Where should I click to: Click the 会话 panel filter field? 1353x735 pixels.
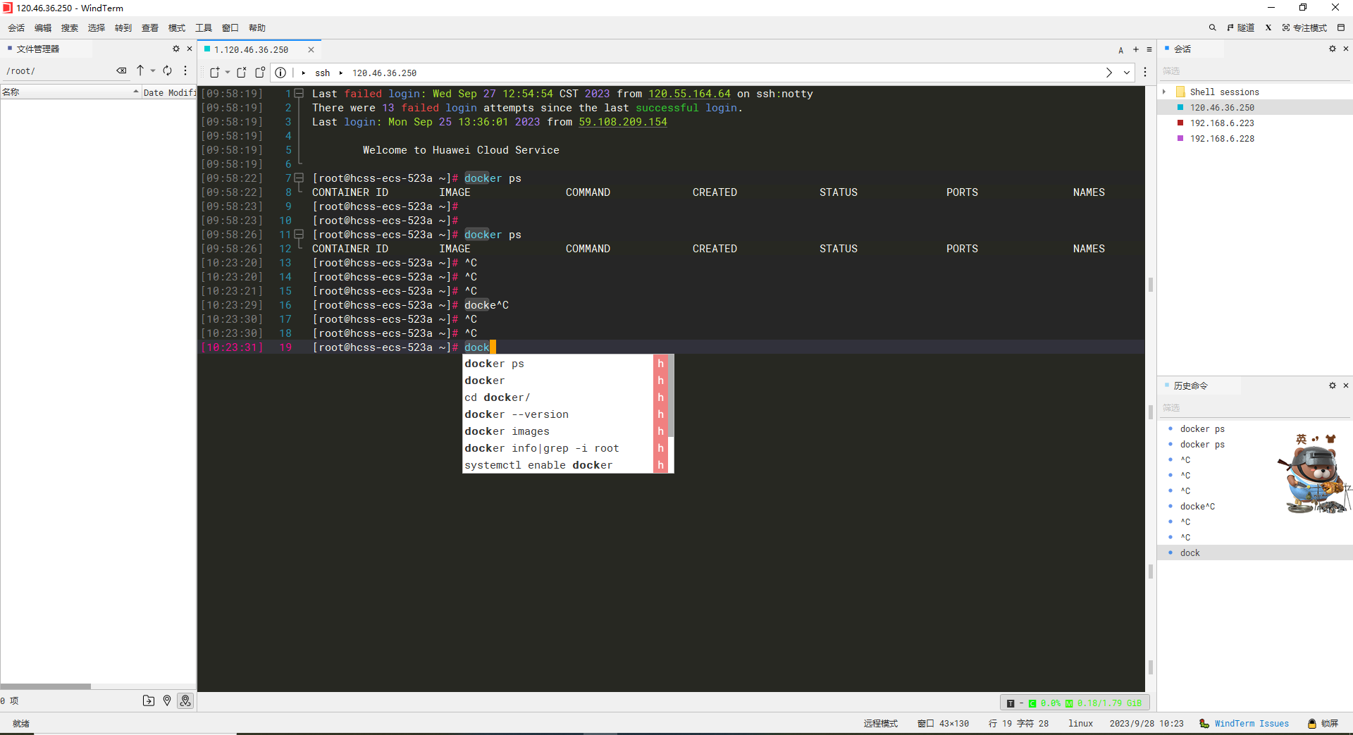pyautogui.click(x=1254, y=71)
